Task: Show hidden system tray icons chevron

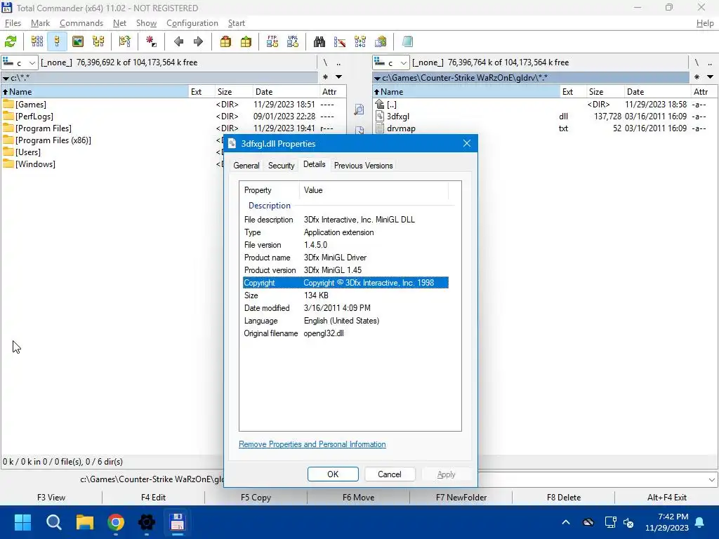Action: click(x=566, y=522)
